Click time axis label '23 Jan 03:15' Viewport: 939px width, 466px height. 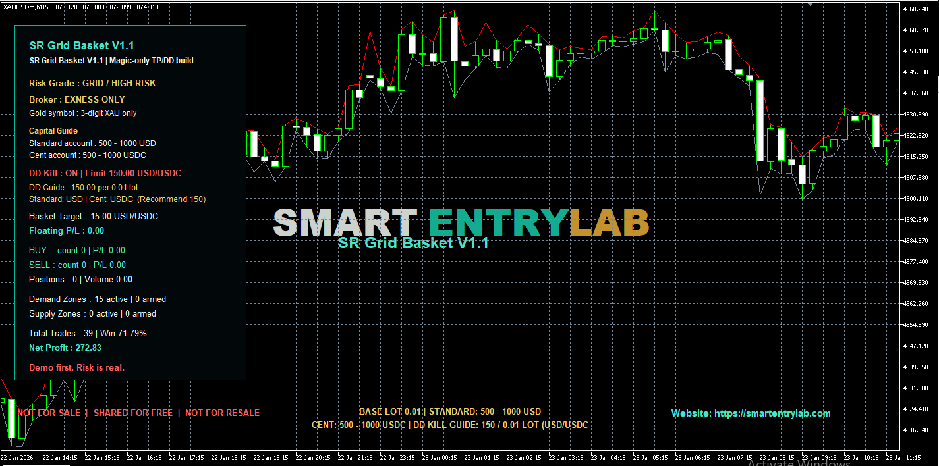[x=566, y=457]
